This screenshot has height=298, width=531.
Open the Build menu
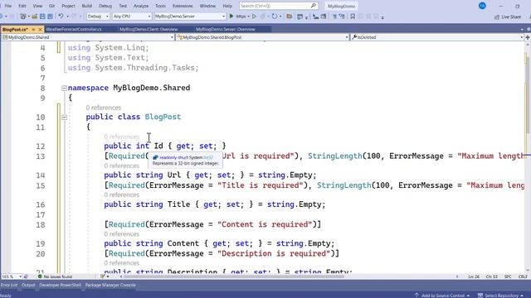coord(86,6)
